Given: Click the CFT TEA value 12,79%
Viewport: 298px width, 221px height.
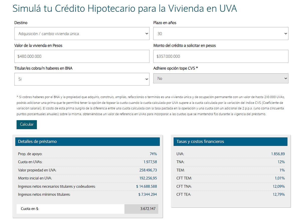Looking at the screenshot, I should click(279, 194).
